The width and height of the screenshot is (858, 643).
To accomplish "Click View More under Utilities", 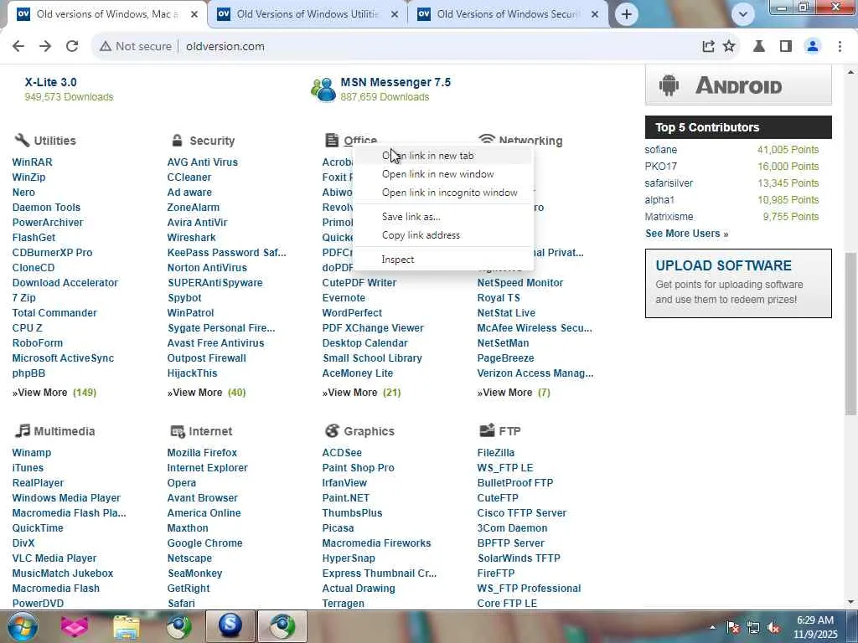I will pos(54,393).
